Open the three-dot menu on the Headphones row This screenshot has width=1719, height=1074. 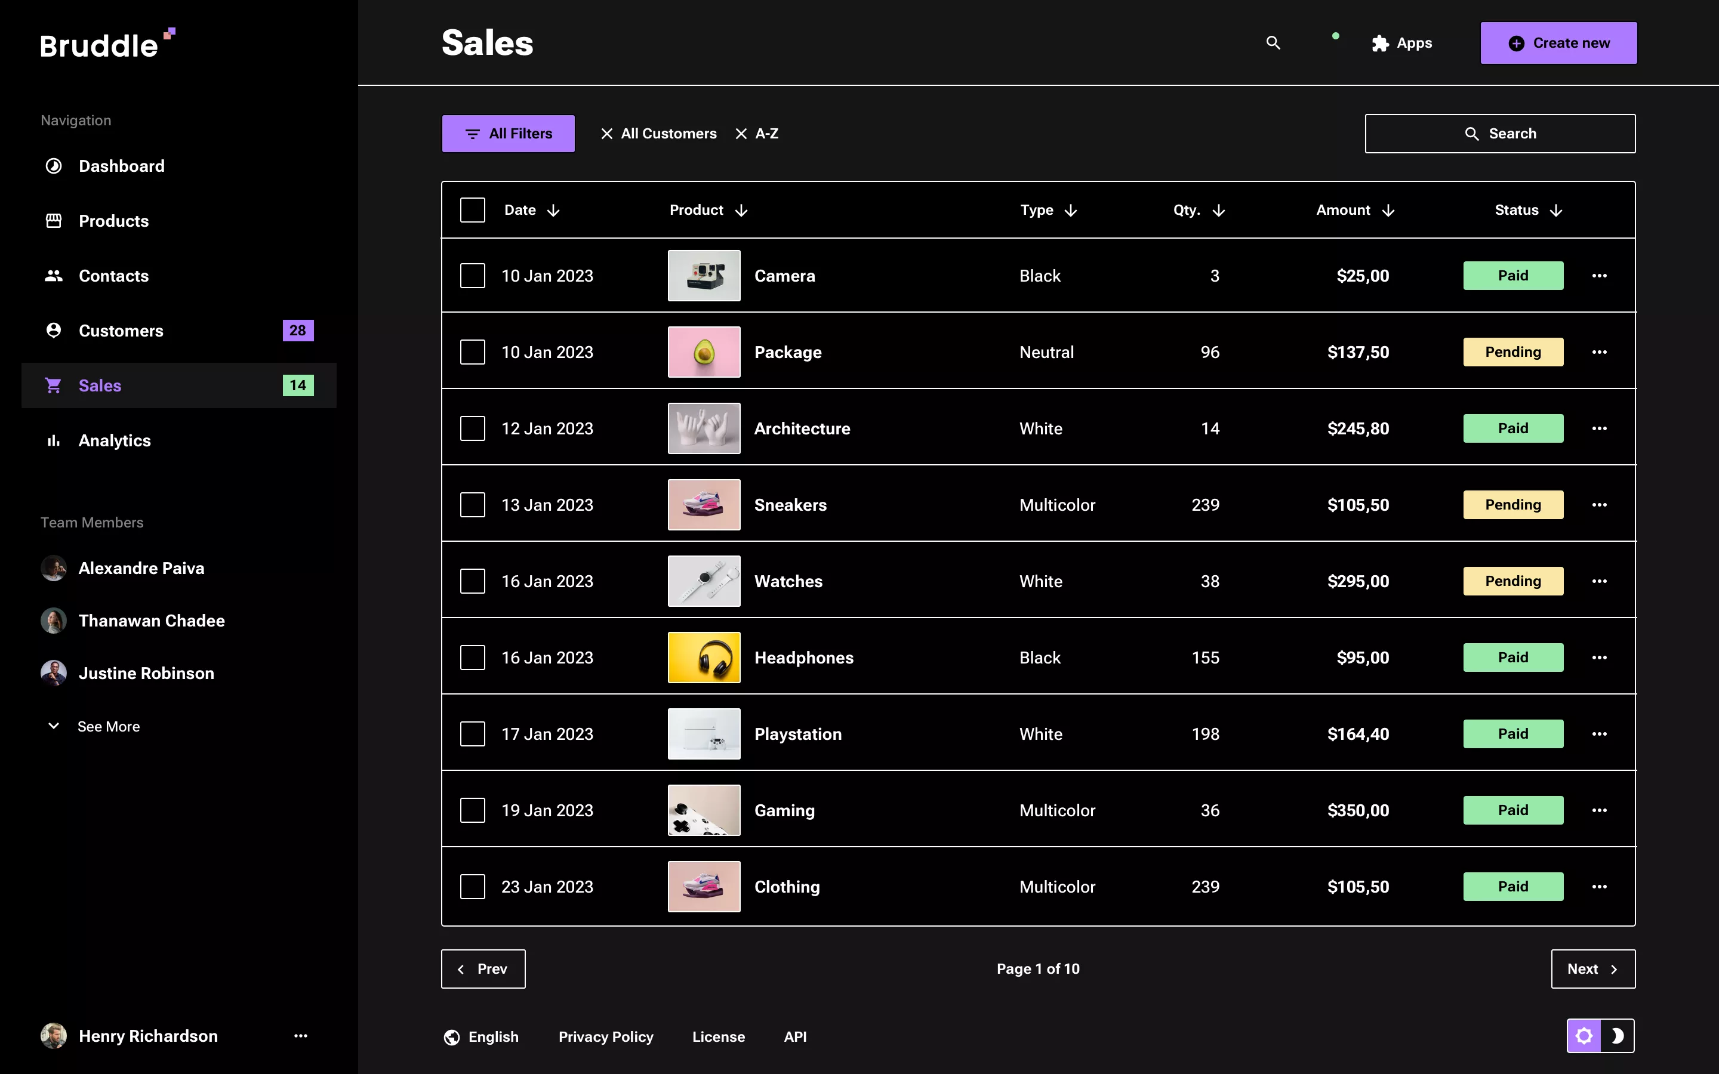[x=1600, y=657]
